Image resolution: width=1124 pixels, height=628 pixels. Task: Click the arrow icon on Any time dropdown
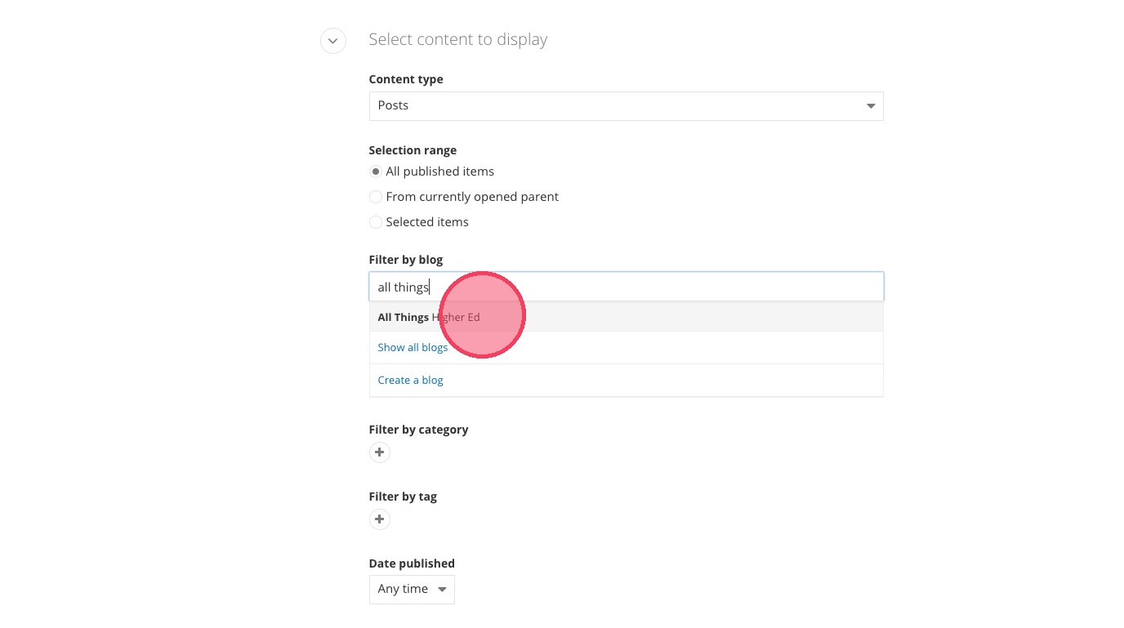pos(442,590)
